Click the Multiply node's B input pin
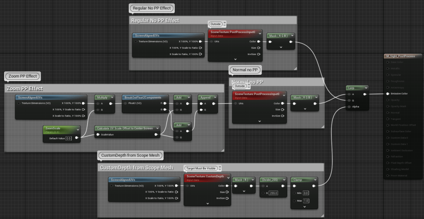This screenshot has height=219, width=424. 98,110
